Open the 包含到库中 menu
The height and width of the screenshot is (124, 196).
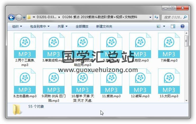click(40, 26)
